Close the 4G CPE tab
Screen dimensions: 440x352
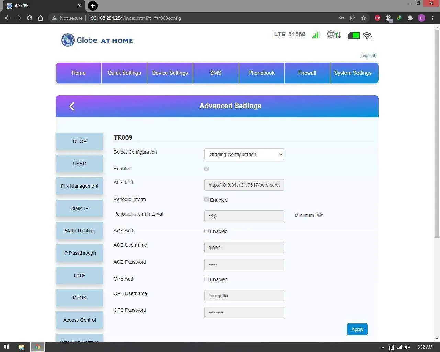tap(80, 6)
